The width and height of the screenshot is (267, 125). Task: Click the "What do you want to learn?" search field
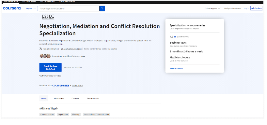click(69, 8)
